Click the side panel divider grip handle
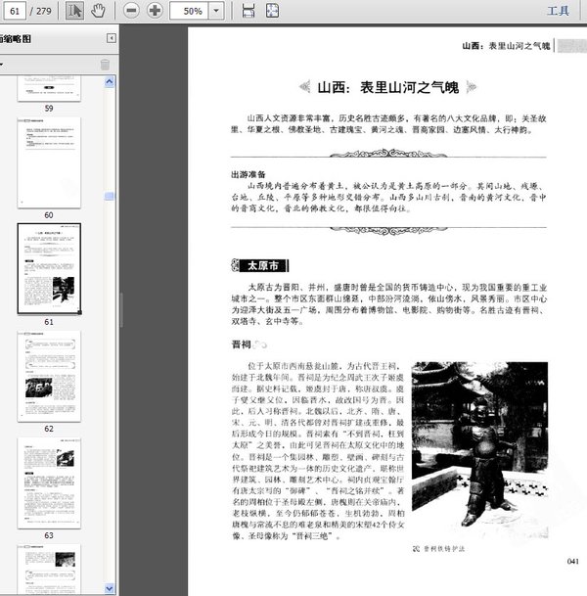This screenshot has height=596, width=587. [121, 310]
